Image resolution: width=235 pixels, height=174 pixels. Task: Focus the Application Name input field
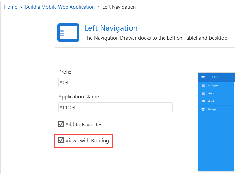click(115, 107)
